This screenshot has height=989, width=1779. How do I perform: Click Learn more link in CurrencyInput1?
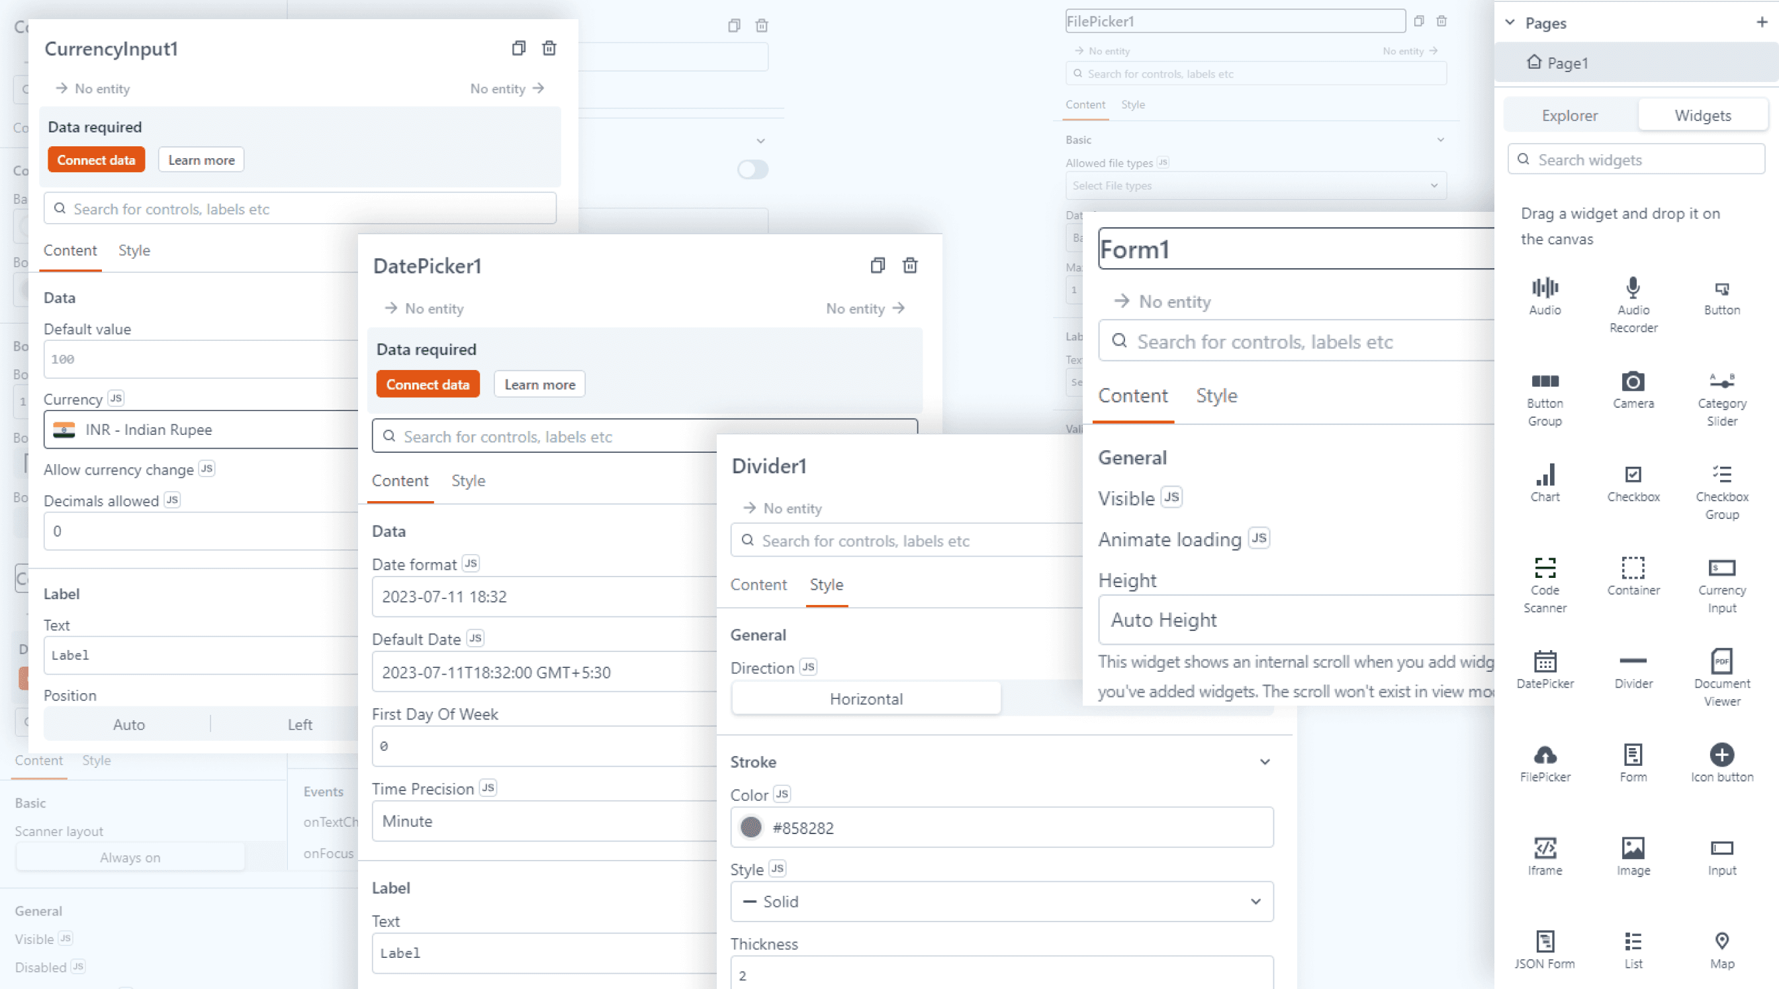200,160
